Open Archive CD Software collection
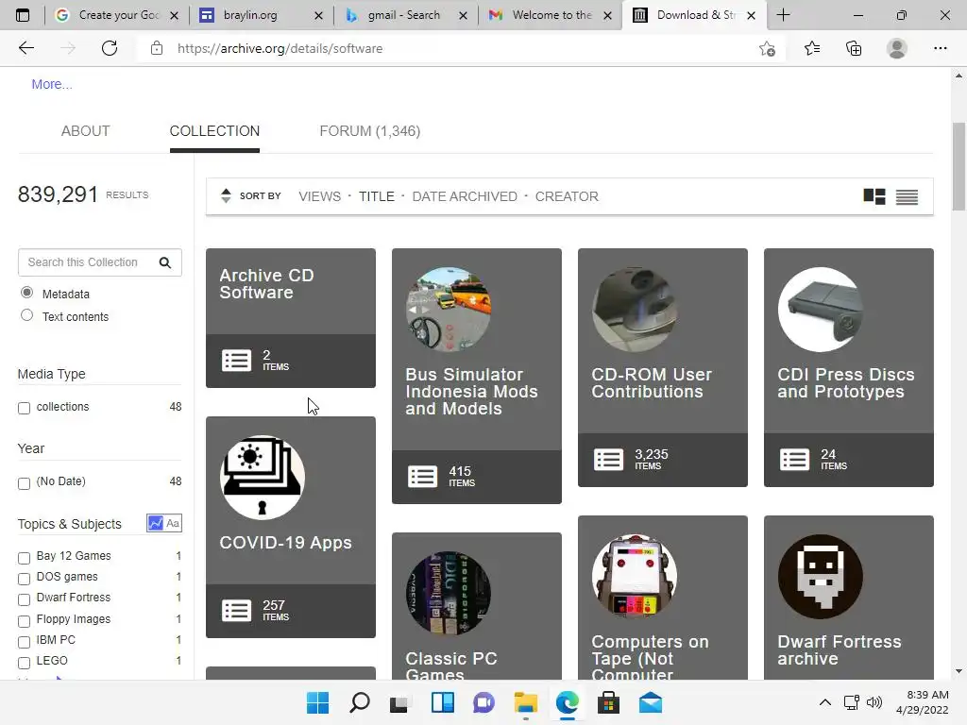Viewport: 967px width, 725px height. click(291, 318)
